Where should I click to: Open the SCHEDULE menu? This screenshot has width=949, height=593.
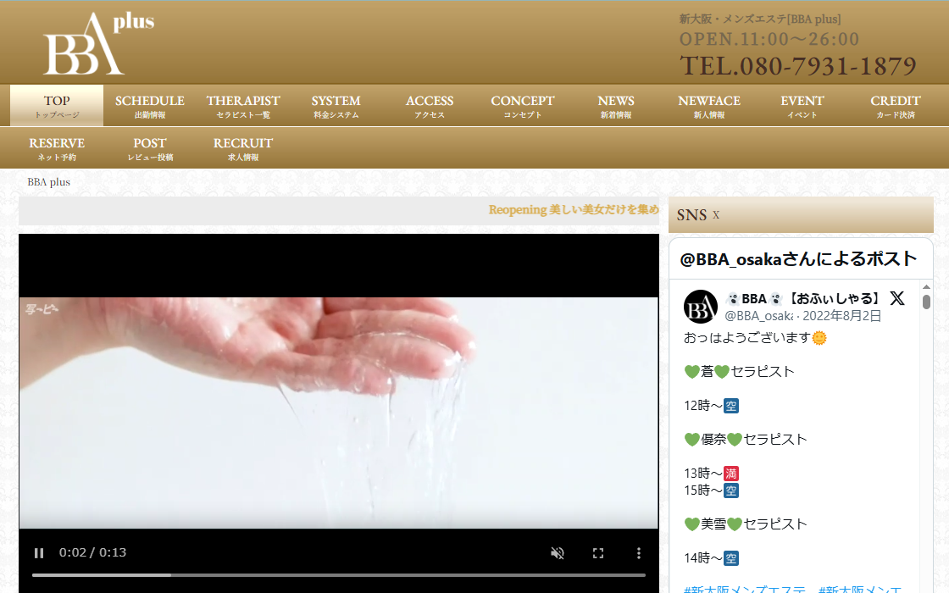[149, 106]
